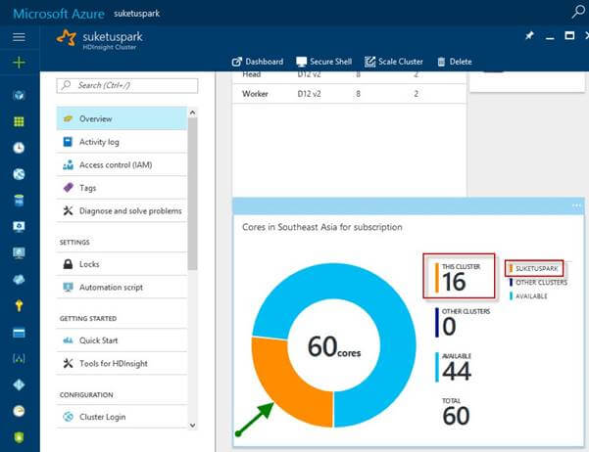Open Access control (IAM)
589x452 pixels.
click(122, 164)
